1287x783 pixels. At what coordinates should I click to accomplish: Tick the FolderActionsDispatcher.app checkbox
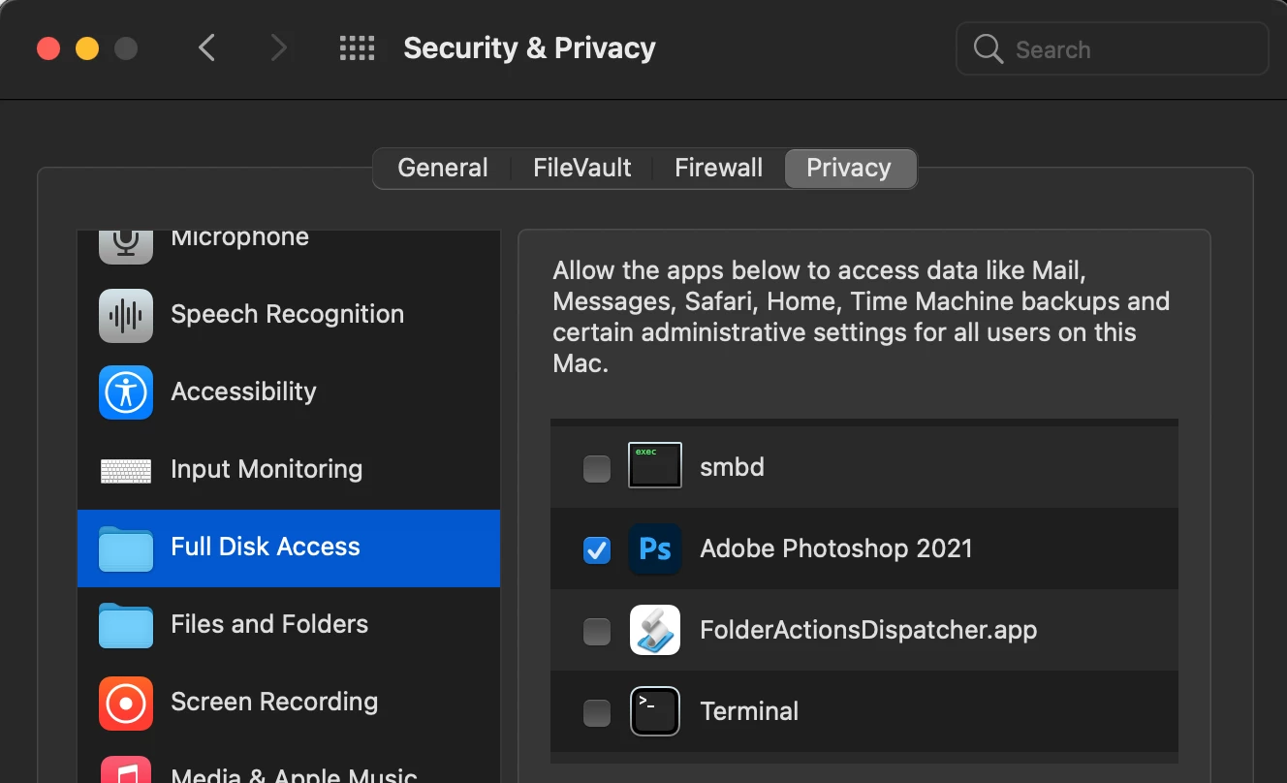pos(597,632)
